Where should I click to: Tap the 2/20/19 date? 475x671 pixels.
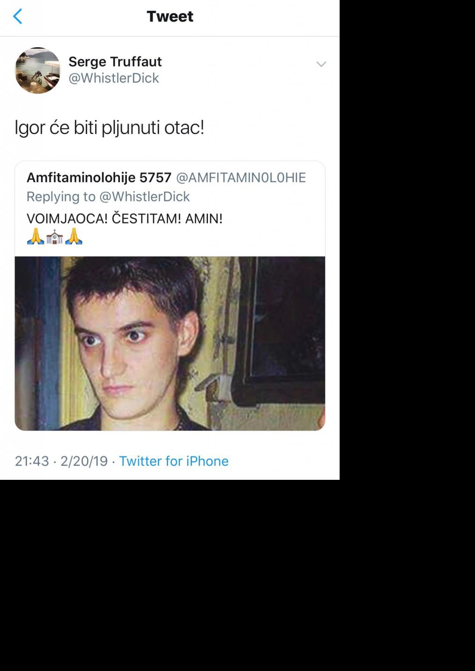pos(84,461)
